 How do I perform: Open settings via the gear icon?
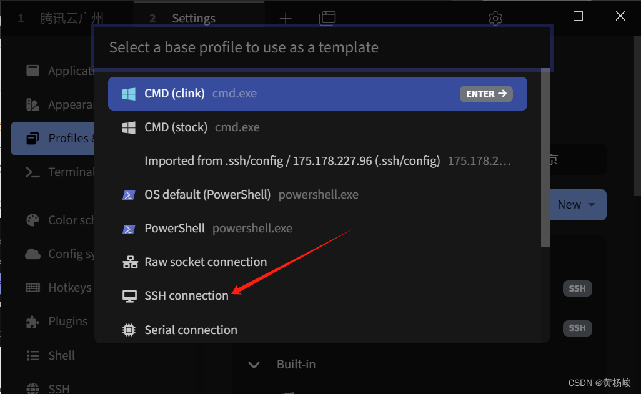tap(495, 18)
